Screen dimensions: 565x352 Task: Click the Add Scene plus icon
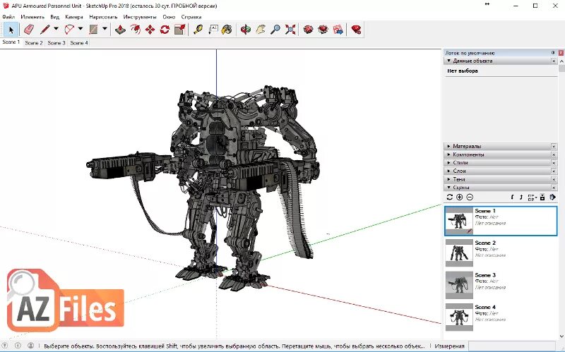coord(460,197)
